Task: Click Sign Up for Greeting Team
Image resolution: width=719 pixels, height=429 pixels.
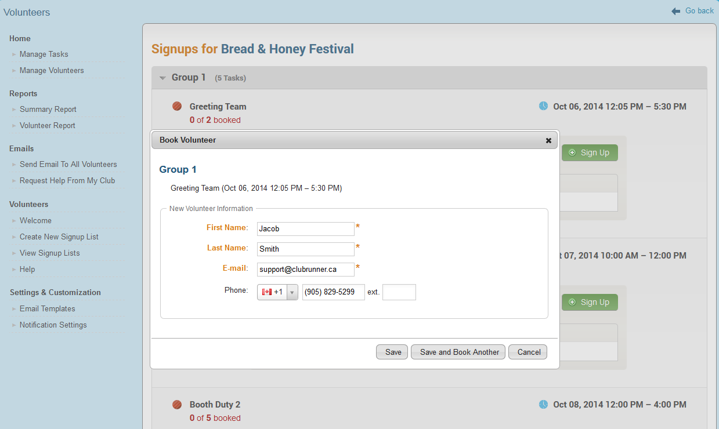Action: click(x=590, y=153)
